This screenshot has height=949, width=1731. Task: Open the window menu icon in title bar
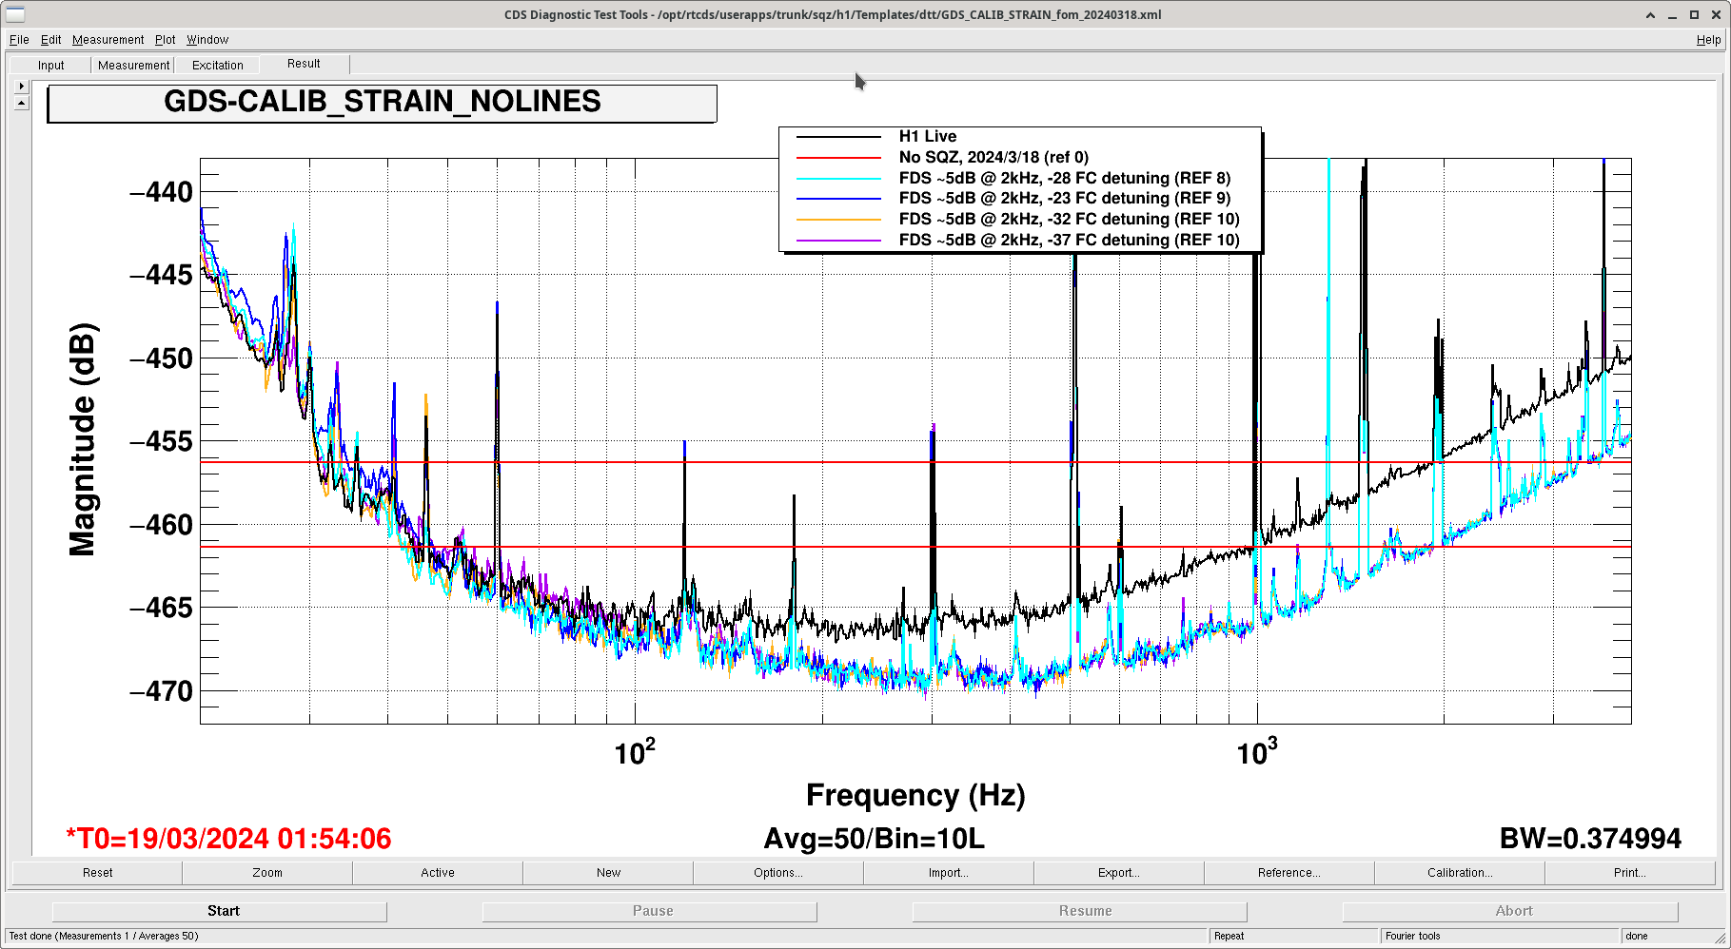(x=15, y=14)
